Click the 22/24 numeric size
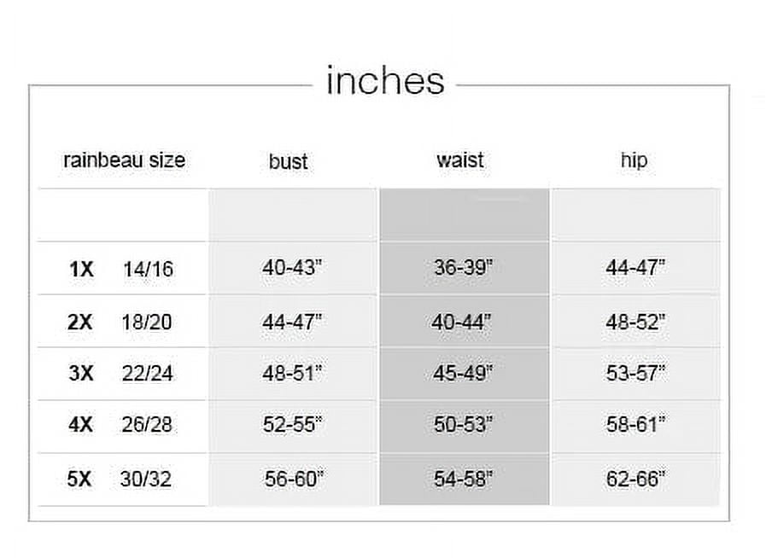The image size is (772, 558). (x=147, y=374)
